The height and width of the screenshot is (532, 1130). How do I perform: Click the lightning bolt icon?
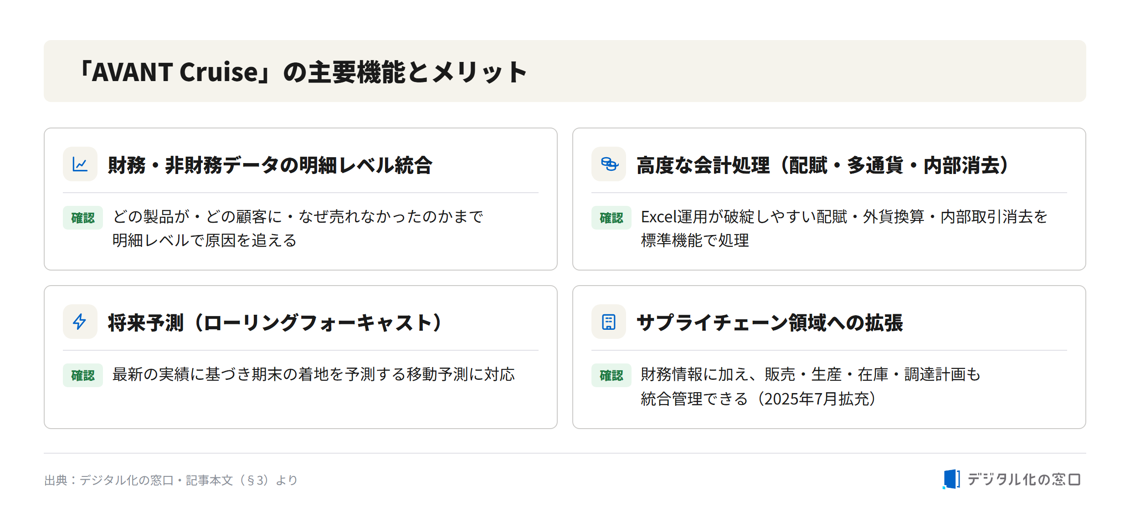[x=80, y=322]
